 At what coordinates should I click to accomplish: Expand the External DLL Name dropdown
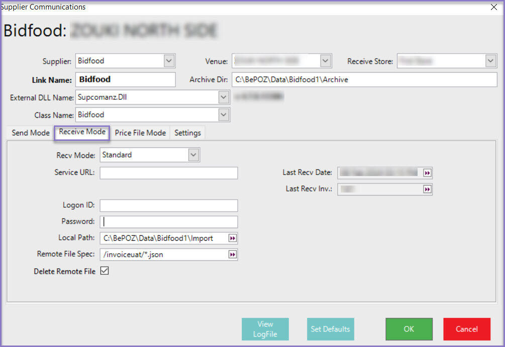pos(224,97)
